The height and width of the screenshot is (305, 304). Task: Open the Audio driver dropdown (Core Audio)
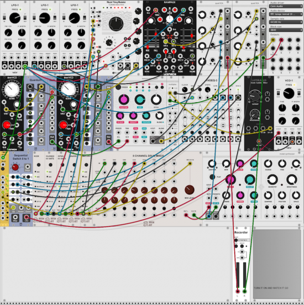point(286,6)
